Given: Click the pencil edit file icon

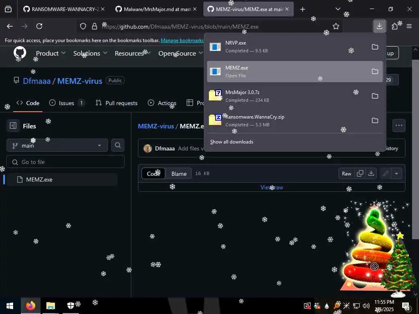Looking at the screenshot, I should coord(385,173).
